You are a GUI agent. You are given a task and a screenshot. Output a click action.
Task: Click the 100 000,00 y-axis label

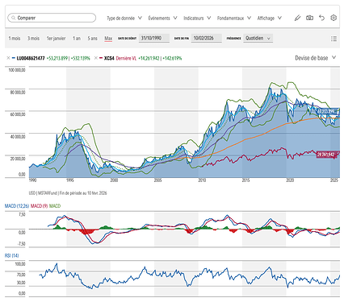click(17, 70)
